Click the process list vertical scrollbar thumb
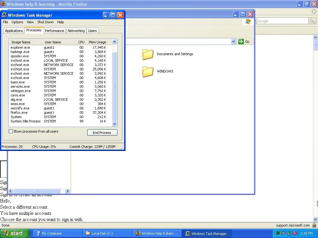 114,86
